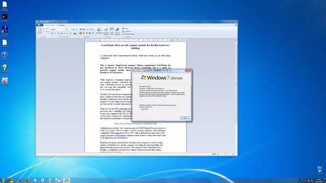Switch to the Visualizza tab
The image size is (326, 183).
coord(61,25)
